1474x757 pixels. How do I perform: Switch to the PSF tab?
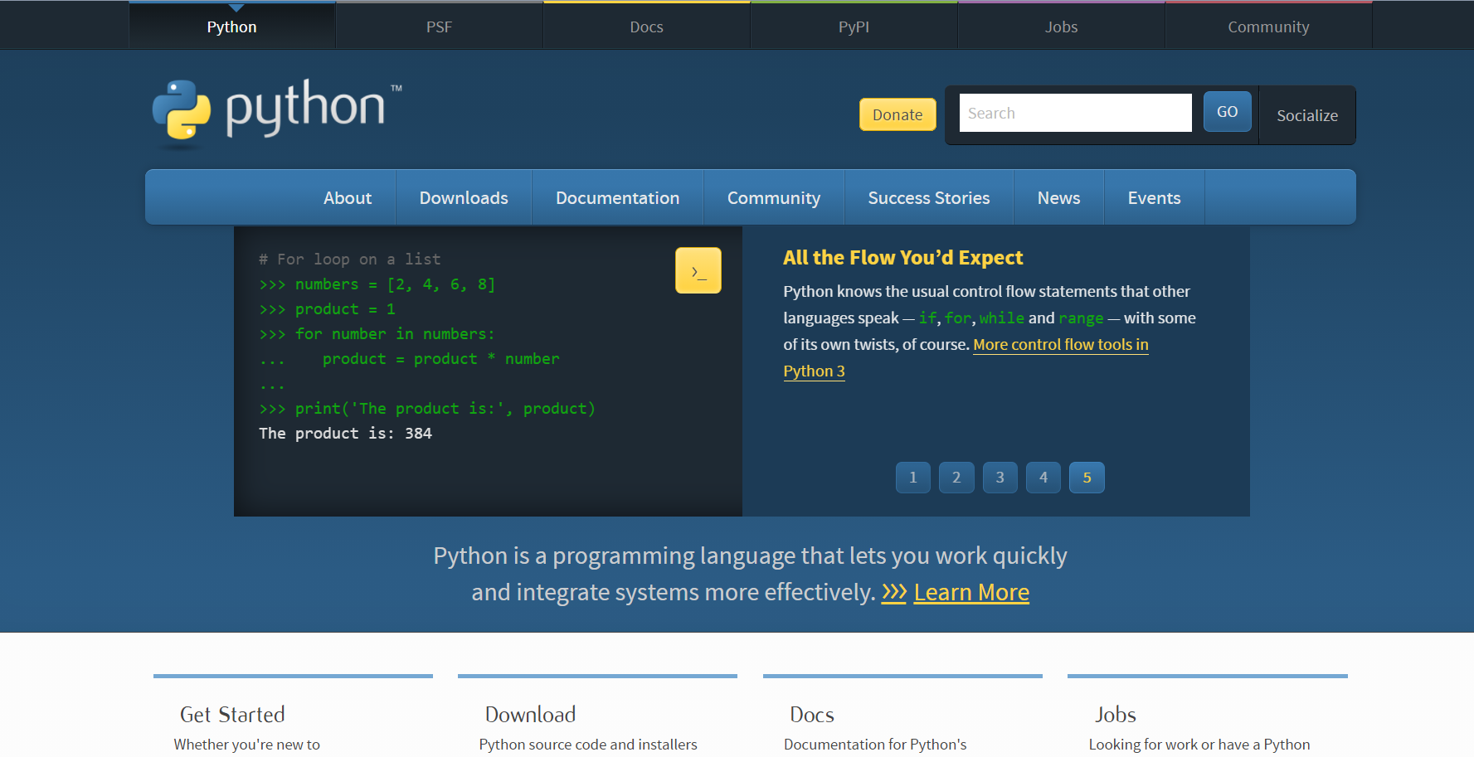(x=438, y=26)
